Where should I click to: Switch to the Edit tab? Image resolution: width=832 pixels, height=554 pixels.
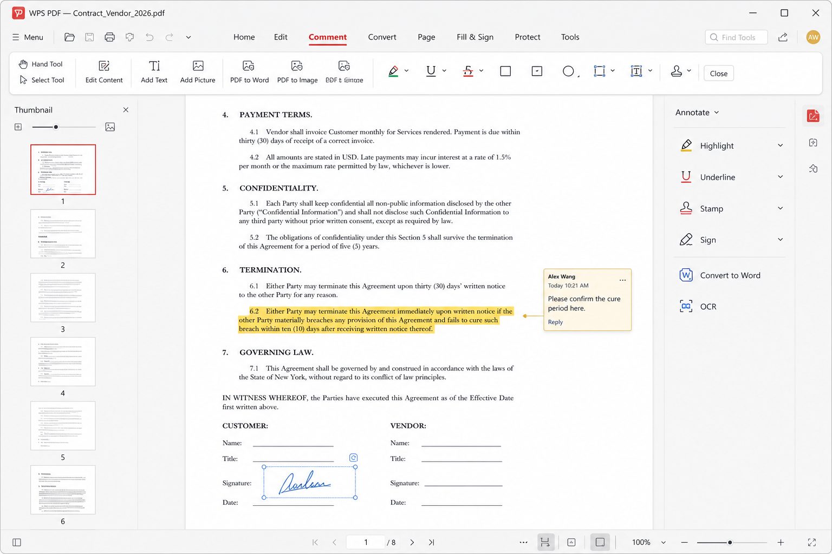pyautogui.click(x=281, y=37)
